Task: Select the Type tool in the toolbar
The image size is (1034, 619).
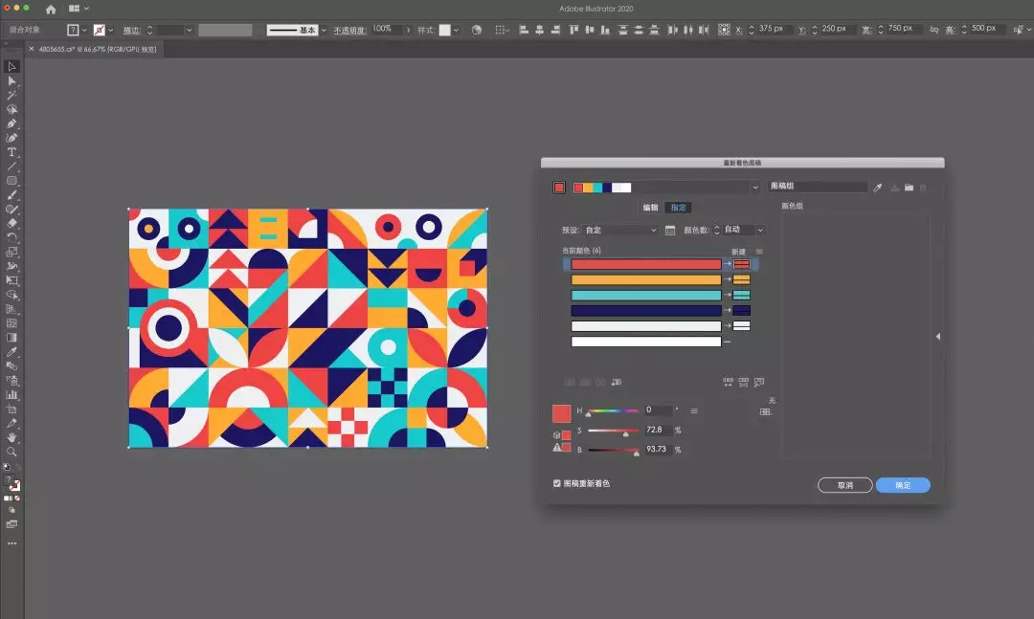Action: (x=12, y=152)
